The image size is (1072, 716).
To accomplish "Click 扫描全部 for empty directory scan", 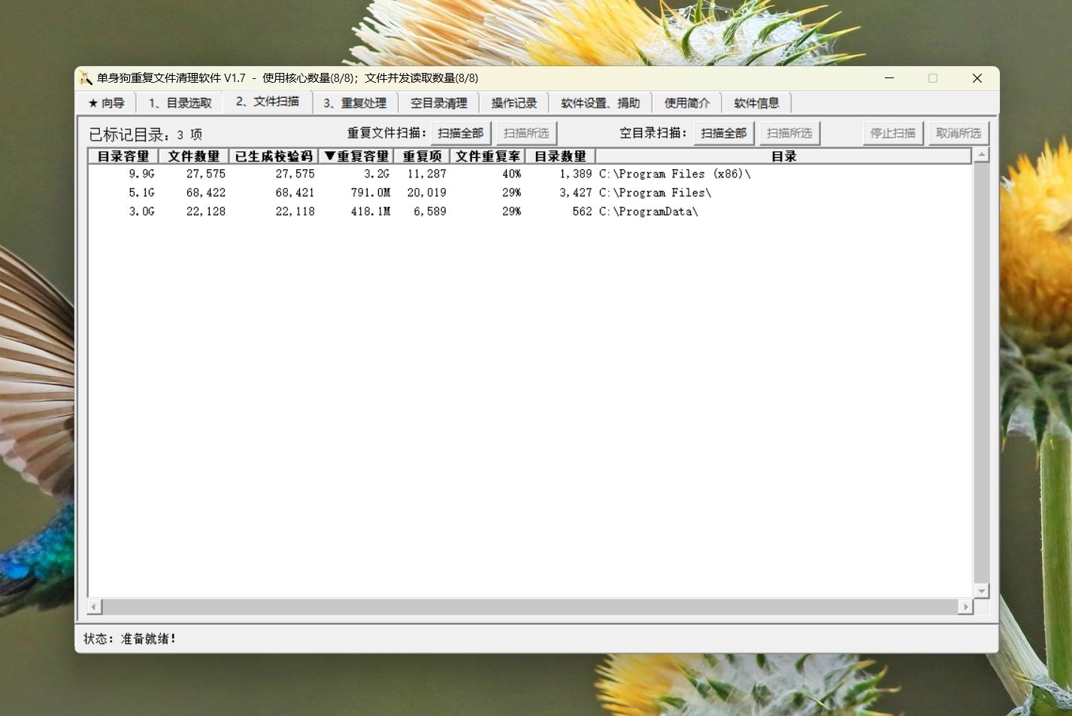I will coord(723,133).
